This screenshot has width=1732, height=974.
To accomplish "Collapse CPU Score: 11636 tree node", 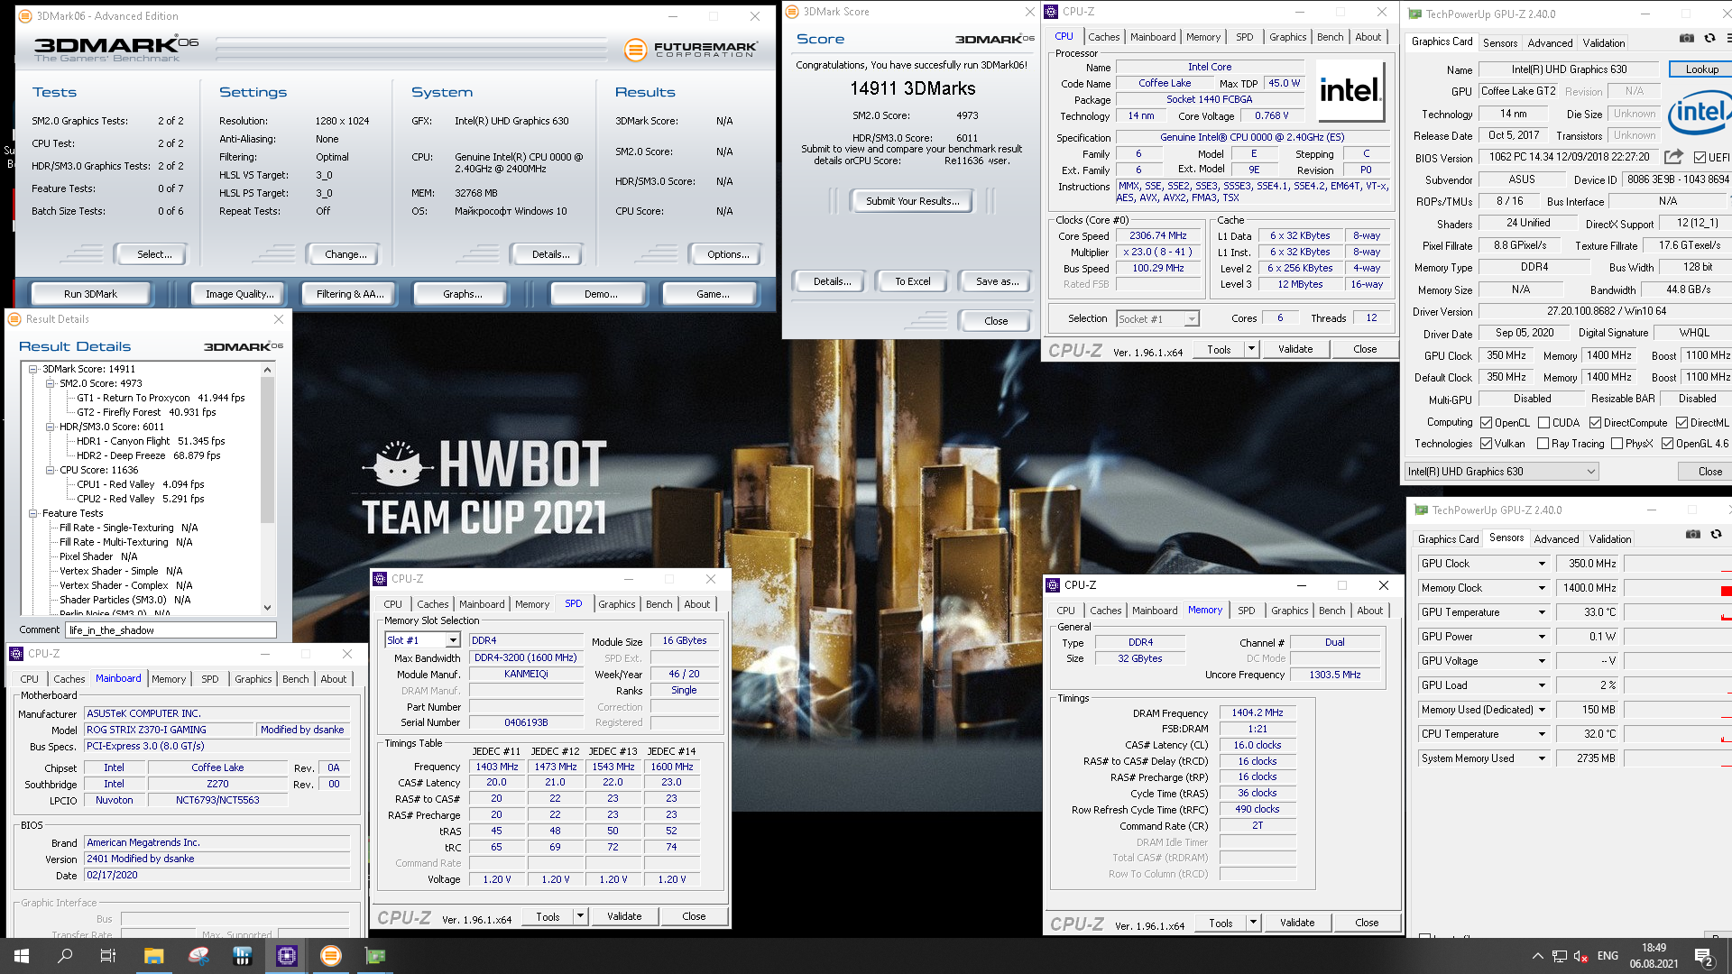I will (x=51, y=470).
